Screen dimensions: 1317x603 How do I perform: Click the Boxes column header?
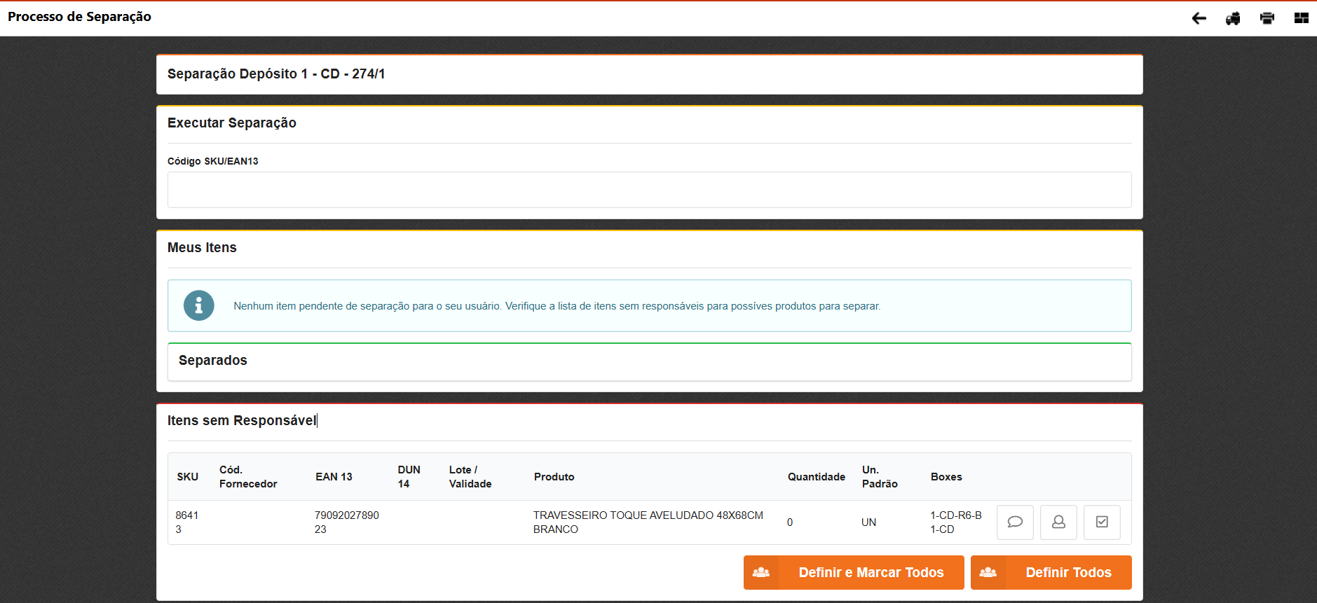(946, 477)
